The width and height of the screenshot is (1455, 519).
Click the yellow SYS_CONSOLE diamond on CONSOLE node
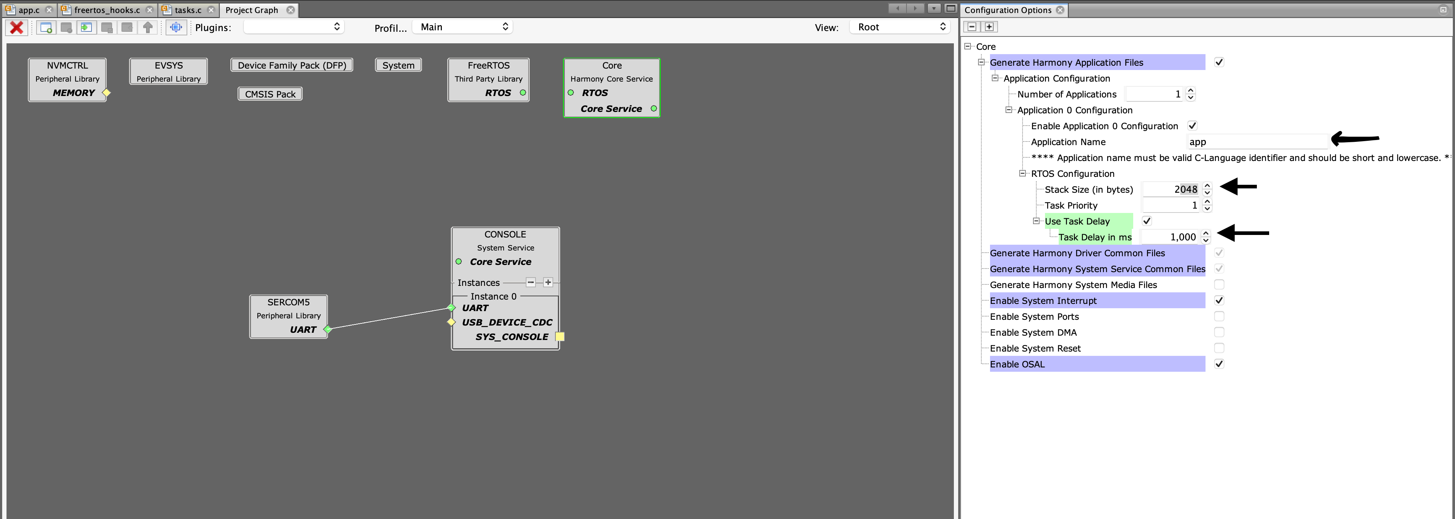pos(560,336)
